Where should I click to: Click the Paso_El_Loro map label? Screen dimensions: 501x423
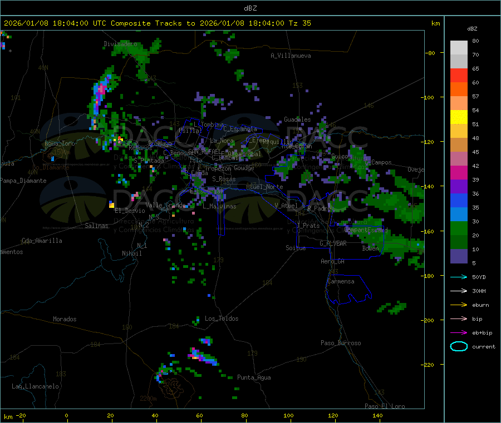click(385, 406)
